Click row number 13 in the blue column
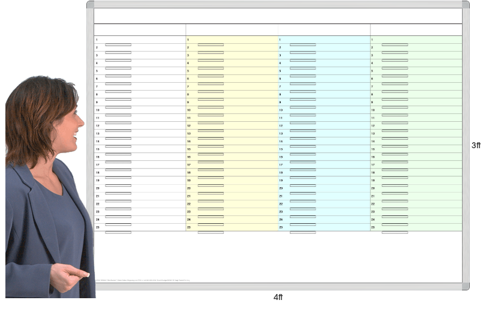486x312 pixels. coord(281,134)
